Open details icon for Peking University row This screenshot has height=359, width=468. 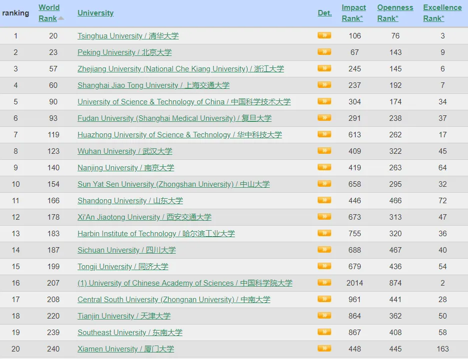(324, 52)
